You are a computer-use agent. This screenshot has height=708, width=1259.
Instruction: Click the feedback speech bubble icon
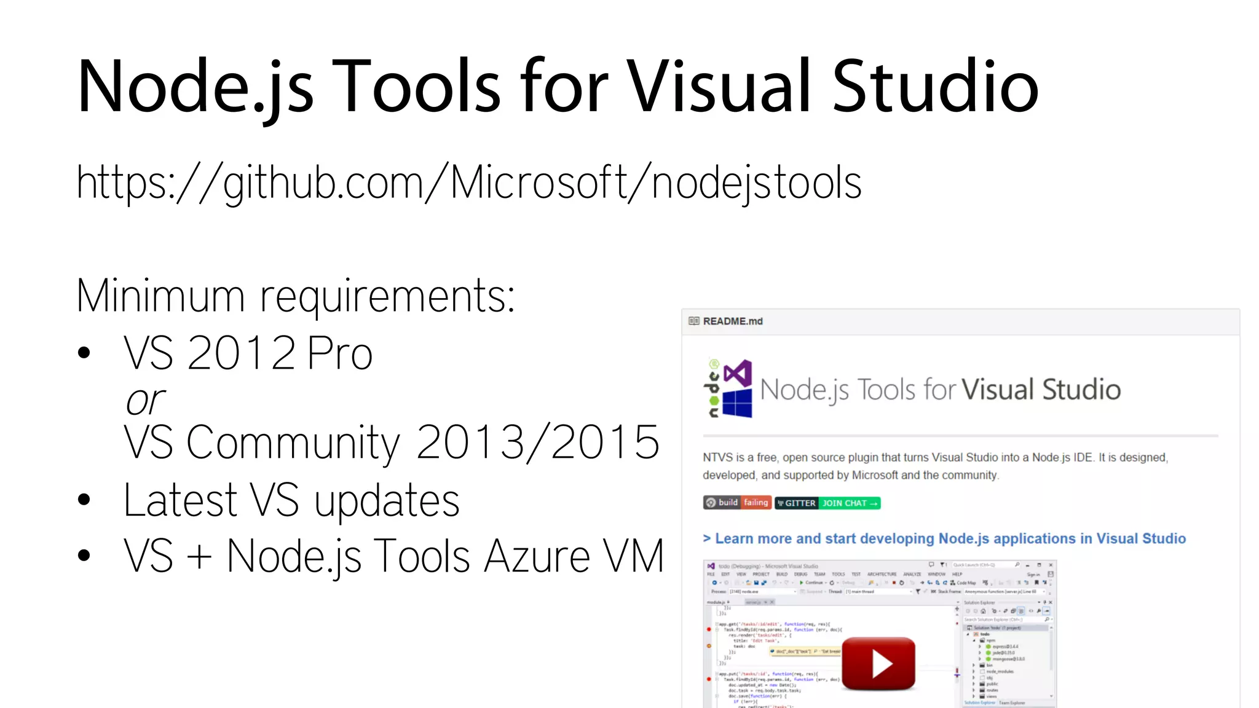(931, 564)
